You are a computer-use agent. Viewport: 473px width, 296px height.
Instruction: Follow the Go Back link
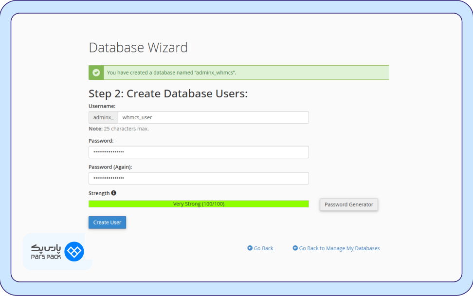point(263,248)
